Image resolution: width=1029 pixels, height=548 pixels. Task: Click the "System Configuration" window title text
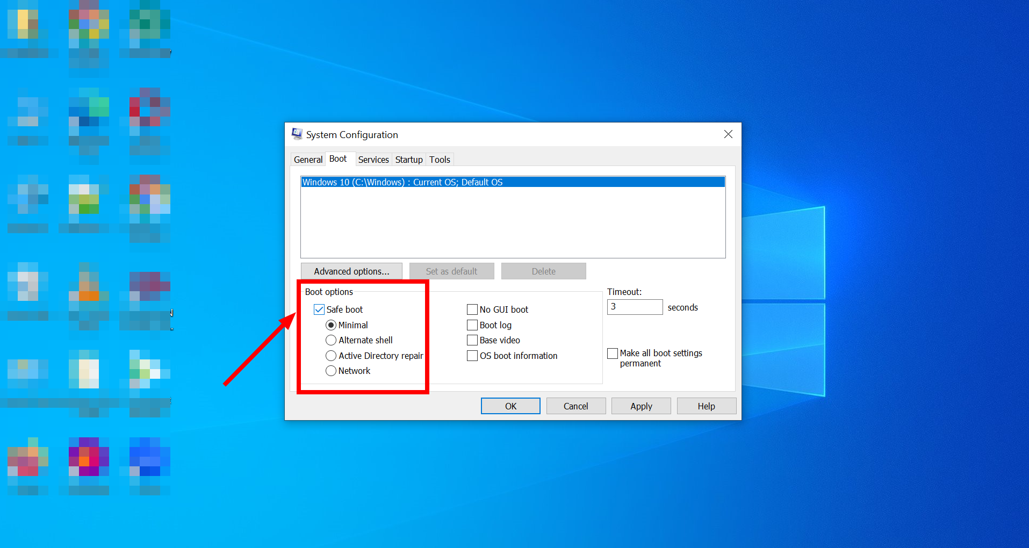pyautogui.click(x=352, y=134)
